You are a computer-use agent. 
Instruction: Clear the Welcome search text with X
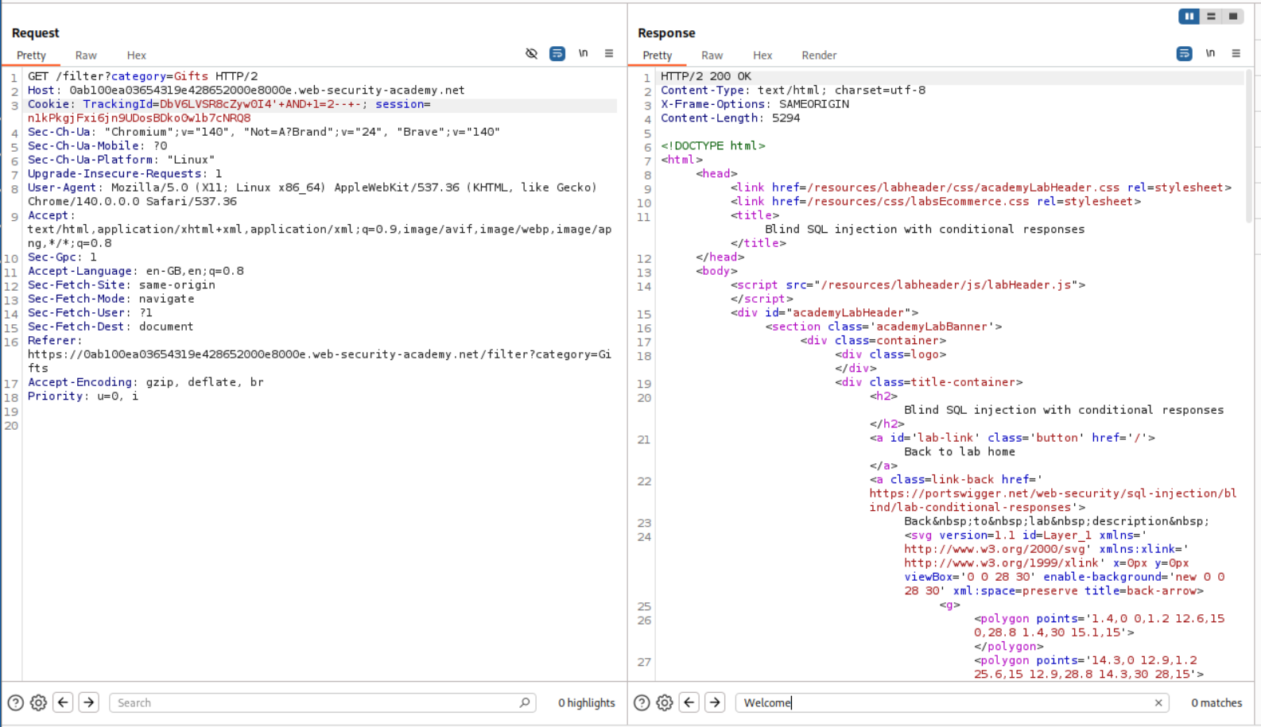(x=1158, y=702)
